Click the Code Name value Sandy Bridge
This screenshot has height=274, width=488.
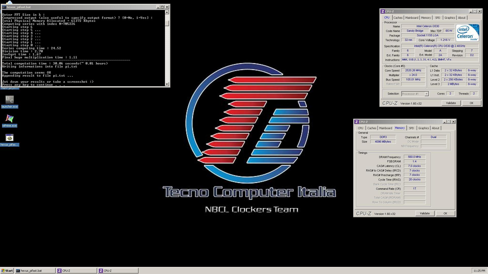415,31
